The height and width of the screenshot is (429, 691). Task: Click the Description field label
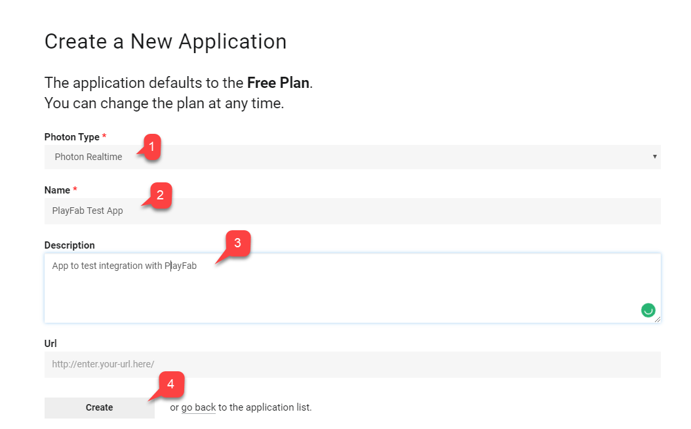(x=69, y=245)
